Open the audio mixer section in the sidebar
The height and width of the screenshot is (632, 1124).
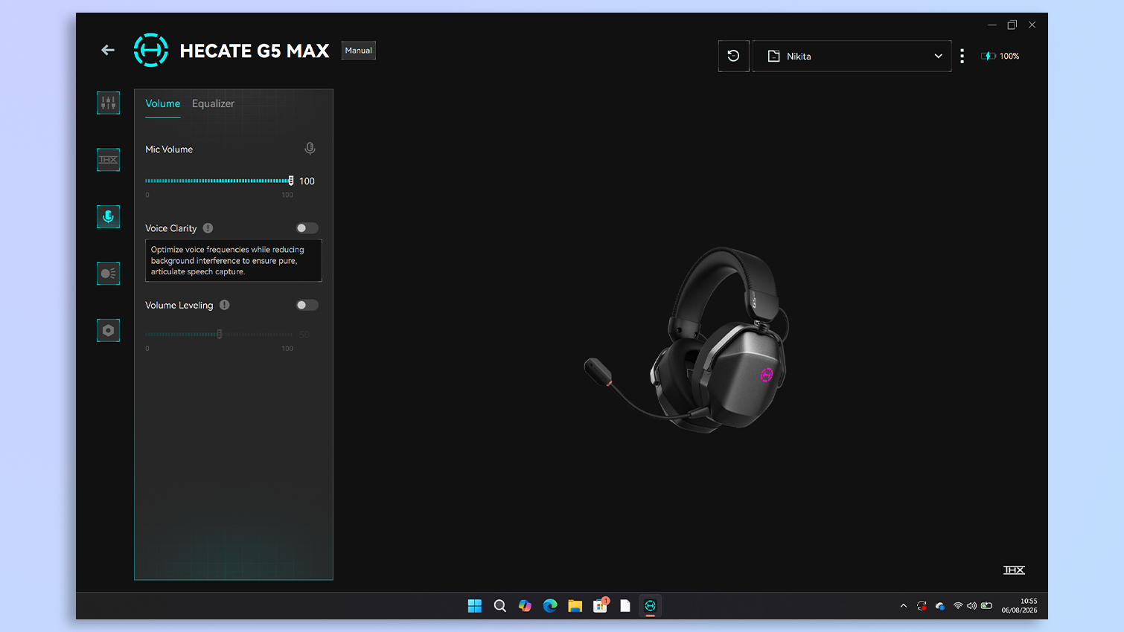point(108,103)
